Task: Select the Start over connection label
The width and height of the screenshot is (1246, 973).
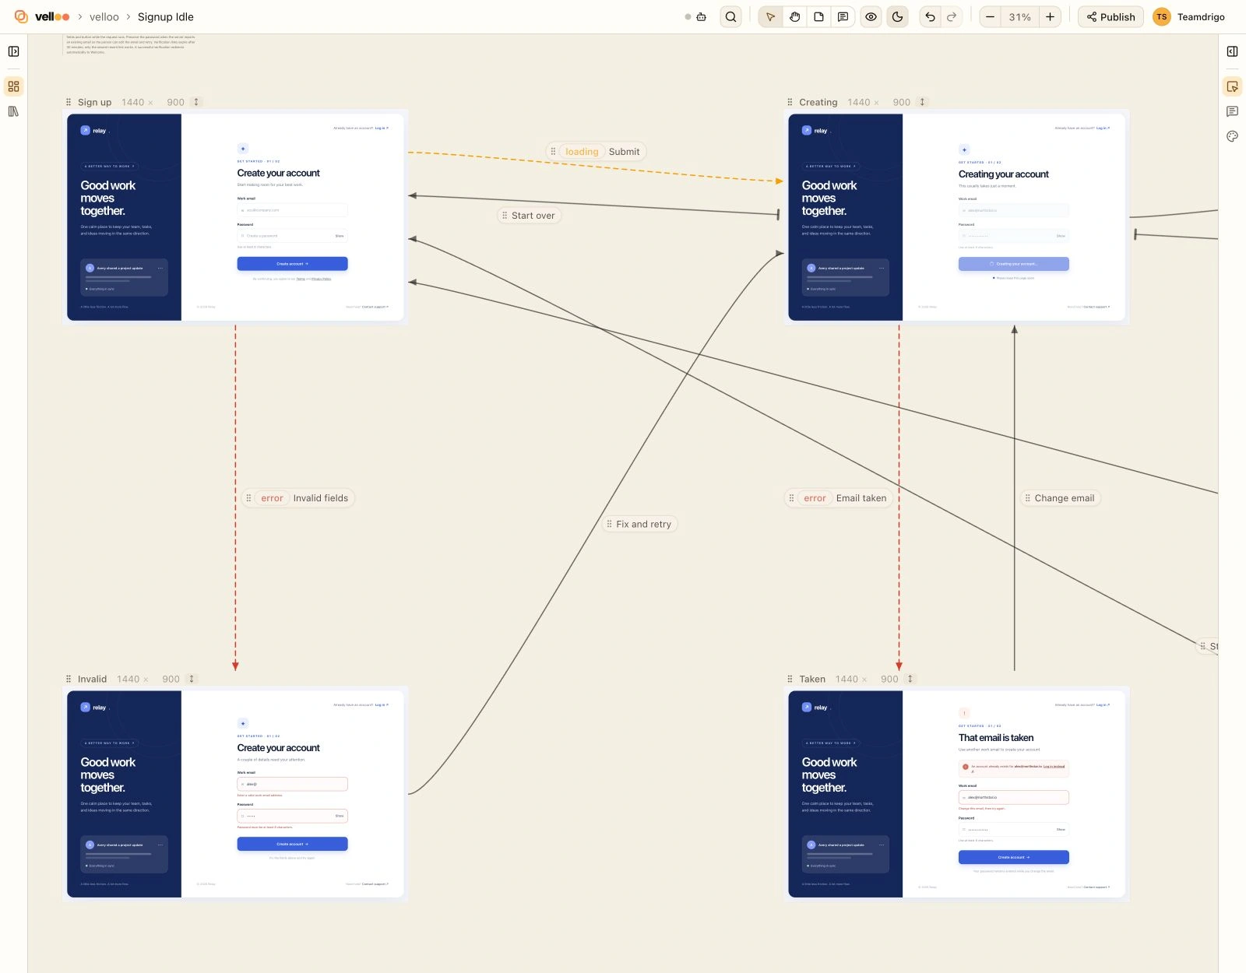Action: [529, 216]
